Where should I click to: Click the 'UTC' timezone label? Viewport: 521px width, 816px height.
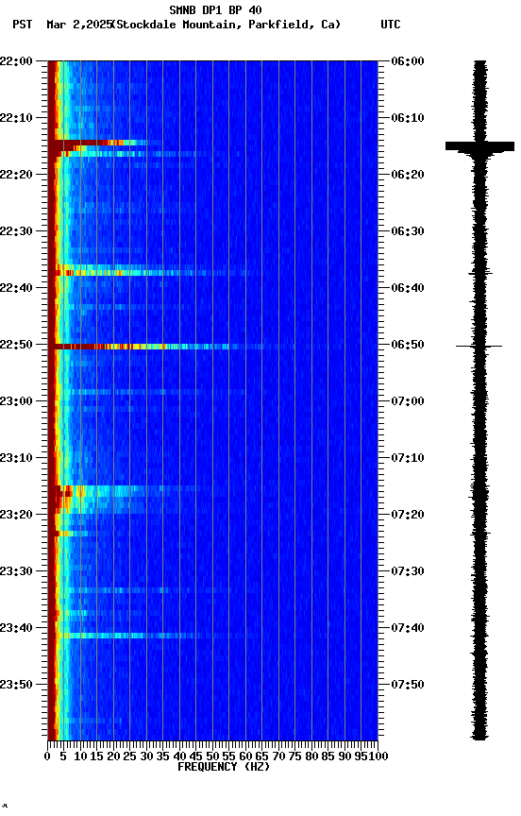point(391,25)
